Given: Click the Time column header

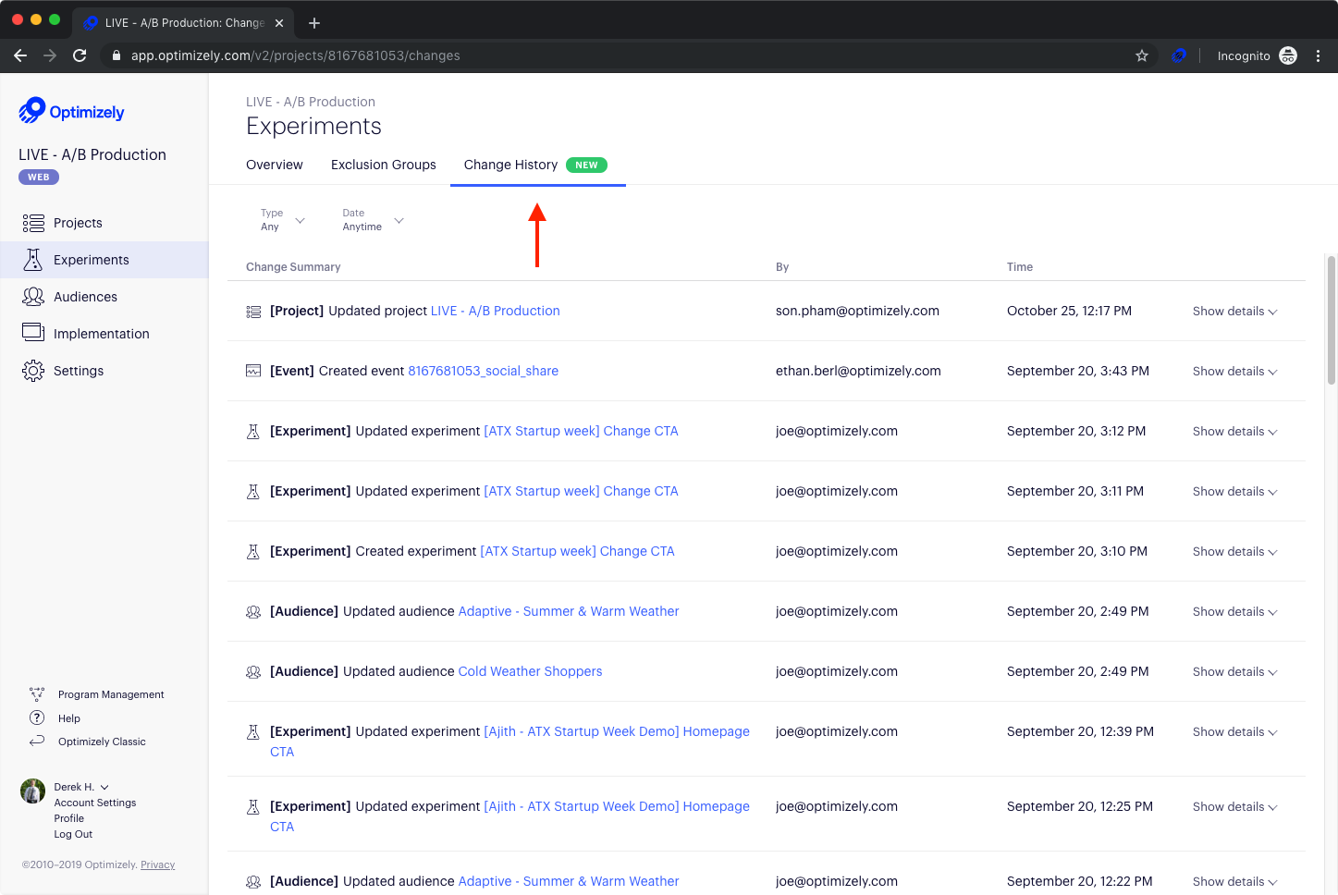Looking at the screenshot, I should coord(1020,267).
